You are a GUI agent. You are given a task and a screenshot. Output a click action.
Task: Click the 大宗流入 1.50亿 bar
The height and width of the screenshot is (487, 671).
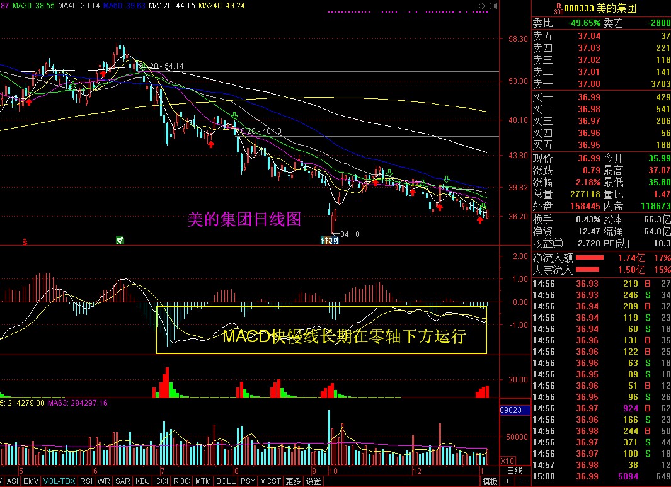pos(588,270)
